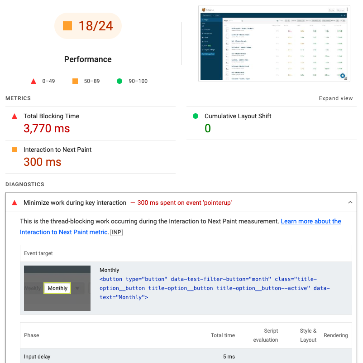Click the Total time column header

tap(223, 335)
